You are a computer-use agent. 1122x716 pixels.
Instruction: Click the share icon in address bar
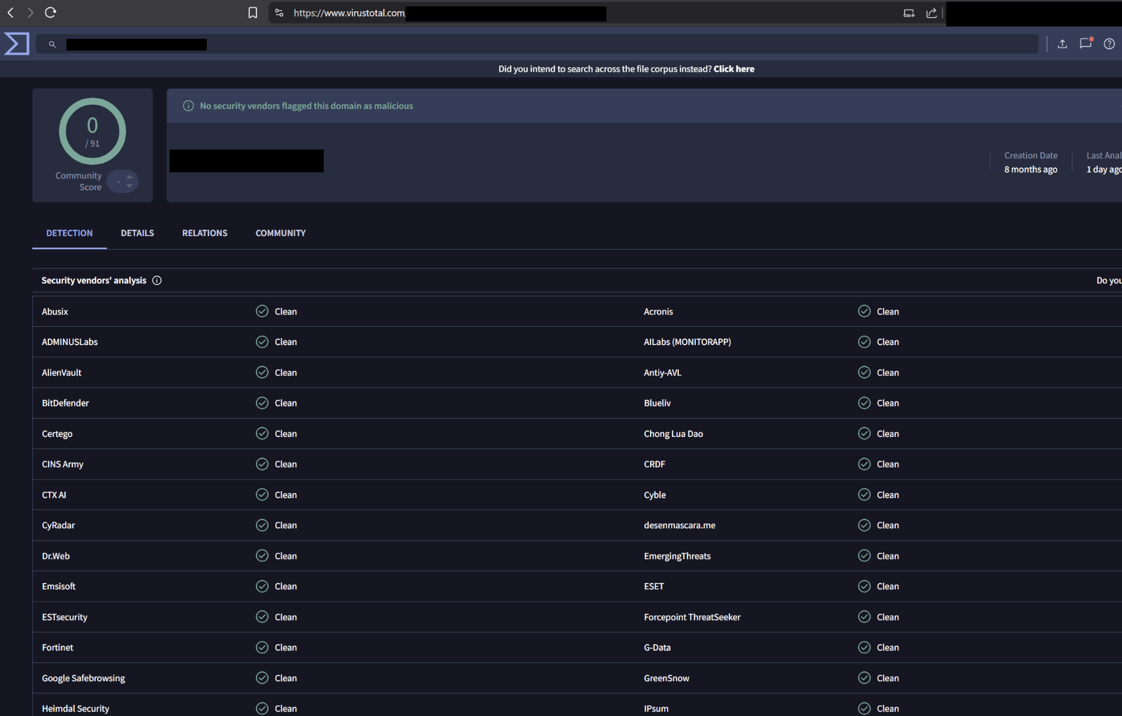click(932, 13)
